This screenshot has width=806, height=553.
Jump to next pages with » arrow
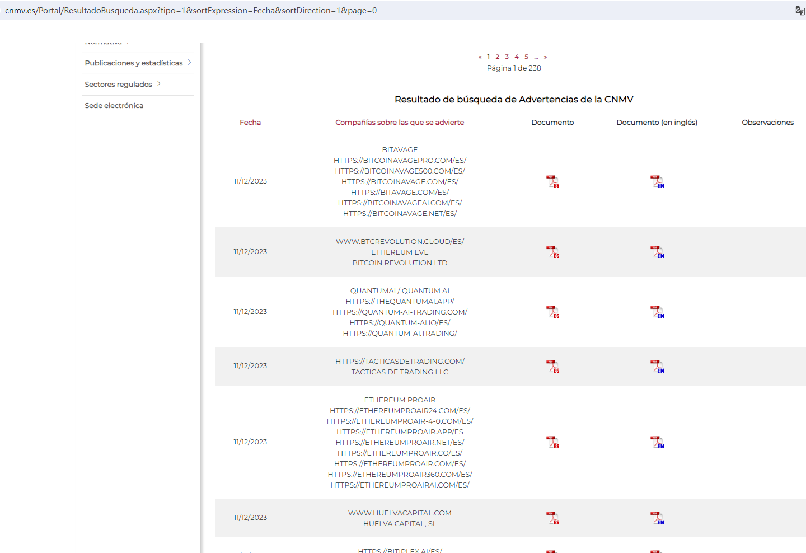coord(545,57)
